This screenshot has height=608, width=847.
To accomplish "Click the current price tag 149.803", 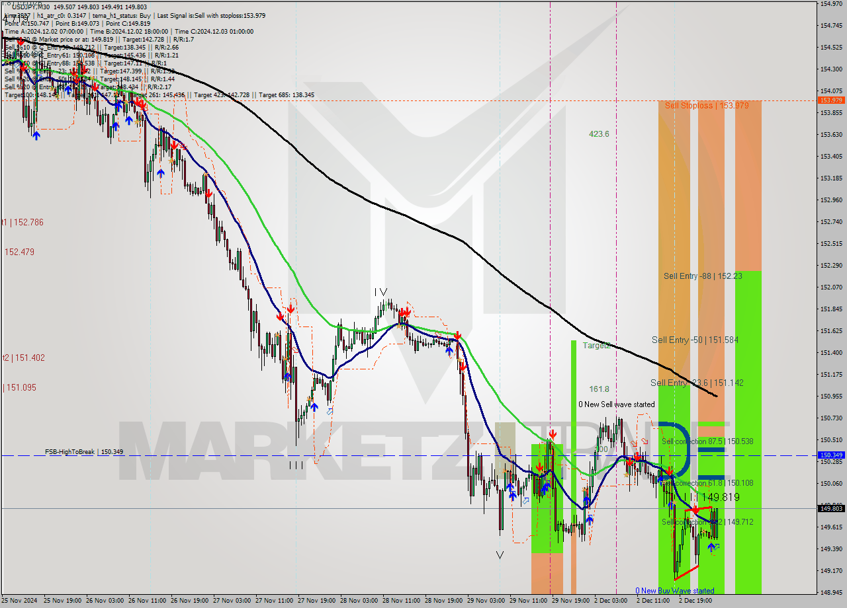I will pos(831,508).
